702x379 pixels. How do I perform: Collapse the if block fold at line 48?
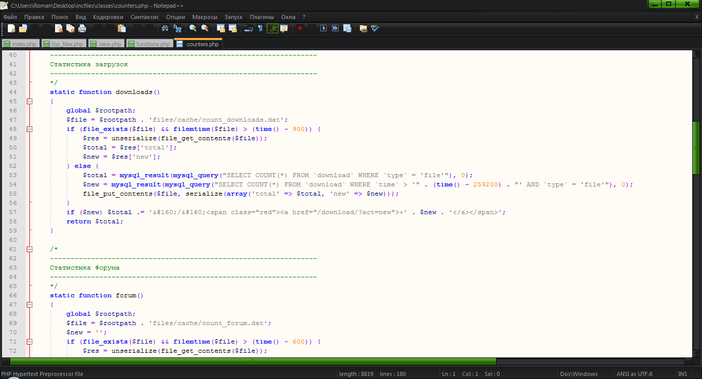point(29,129)
